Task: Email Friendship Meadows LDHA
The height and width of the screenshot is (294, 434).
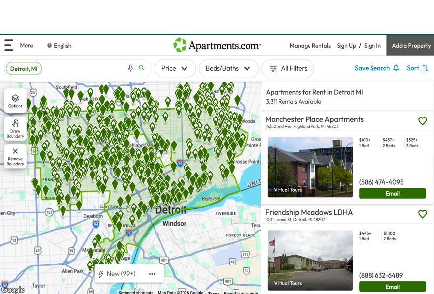Action: 393,287
